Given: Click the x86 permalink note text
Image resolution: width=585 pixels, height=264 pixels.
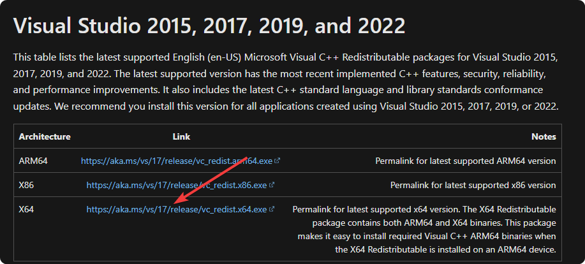Looking at the screenshot, I should 473,186.
